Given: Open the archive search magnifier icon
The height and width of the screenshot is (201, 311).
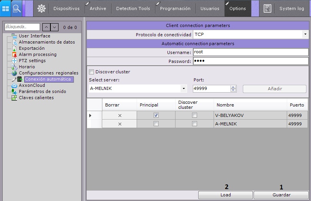Looking at the screenshot, I should tap(17, 8).
